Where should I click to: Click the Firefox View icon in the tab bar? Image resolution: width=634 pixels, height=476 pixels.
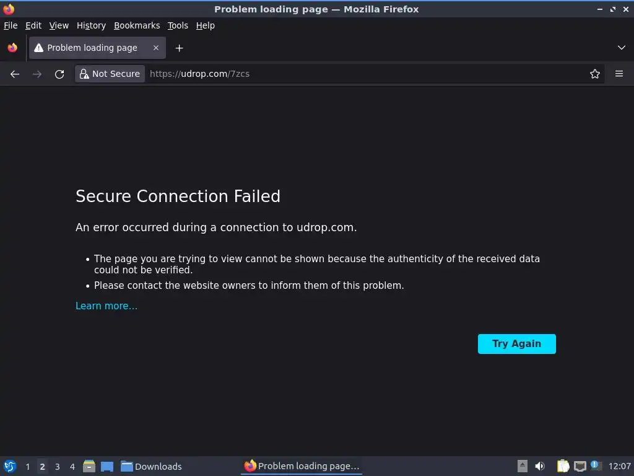pos(12,48)
